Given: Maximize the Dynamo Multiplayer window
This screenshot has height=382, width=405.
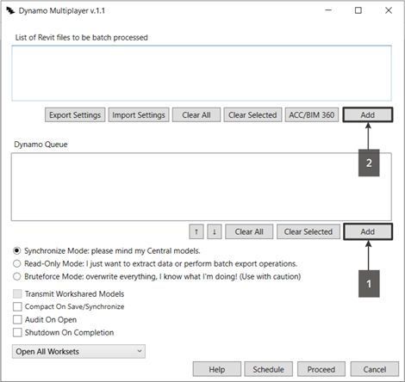Looking at the screenshot, I should click(358, 10).
